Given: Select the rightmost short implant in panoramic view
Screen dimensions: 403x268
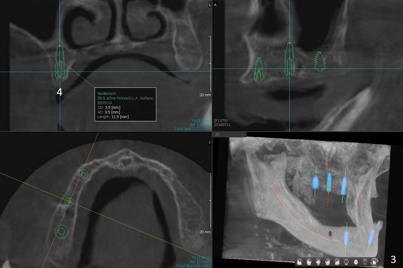Looking at the screenshot, I should (x=320, y=62).
